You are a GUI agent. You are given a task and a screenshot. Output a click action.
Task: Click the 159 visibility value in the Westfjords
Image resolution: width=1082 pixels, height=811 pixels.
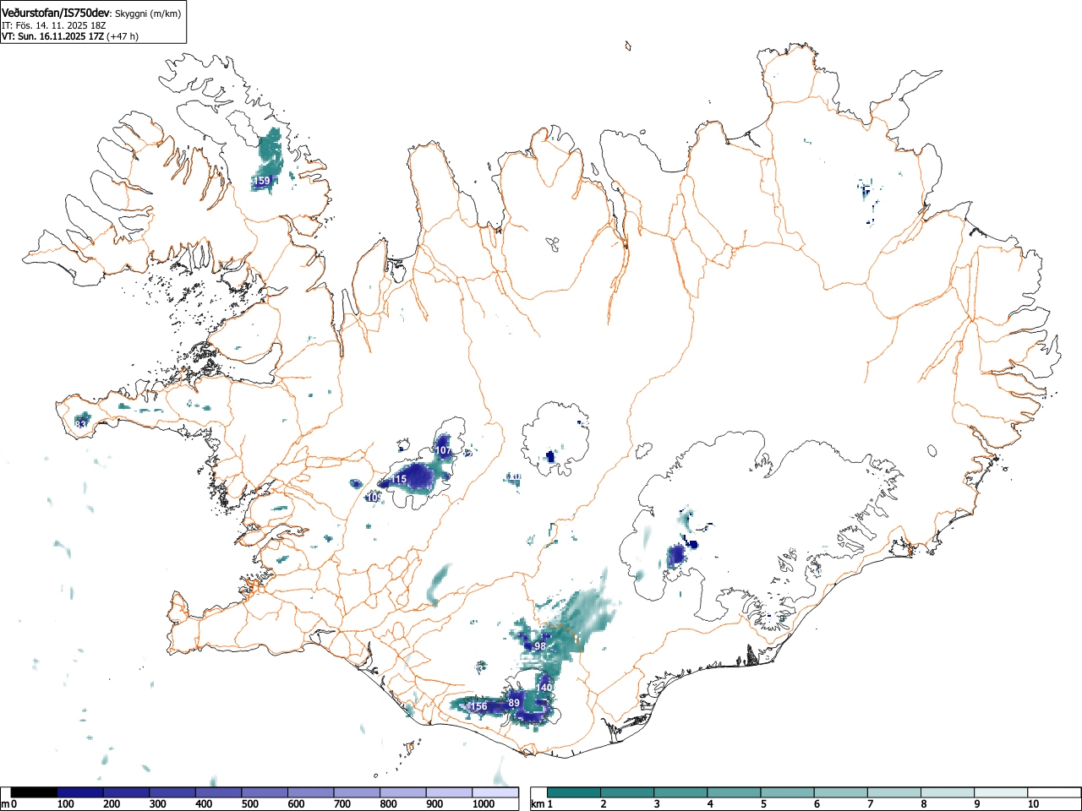point(263,181)
